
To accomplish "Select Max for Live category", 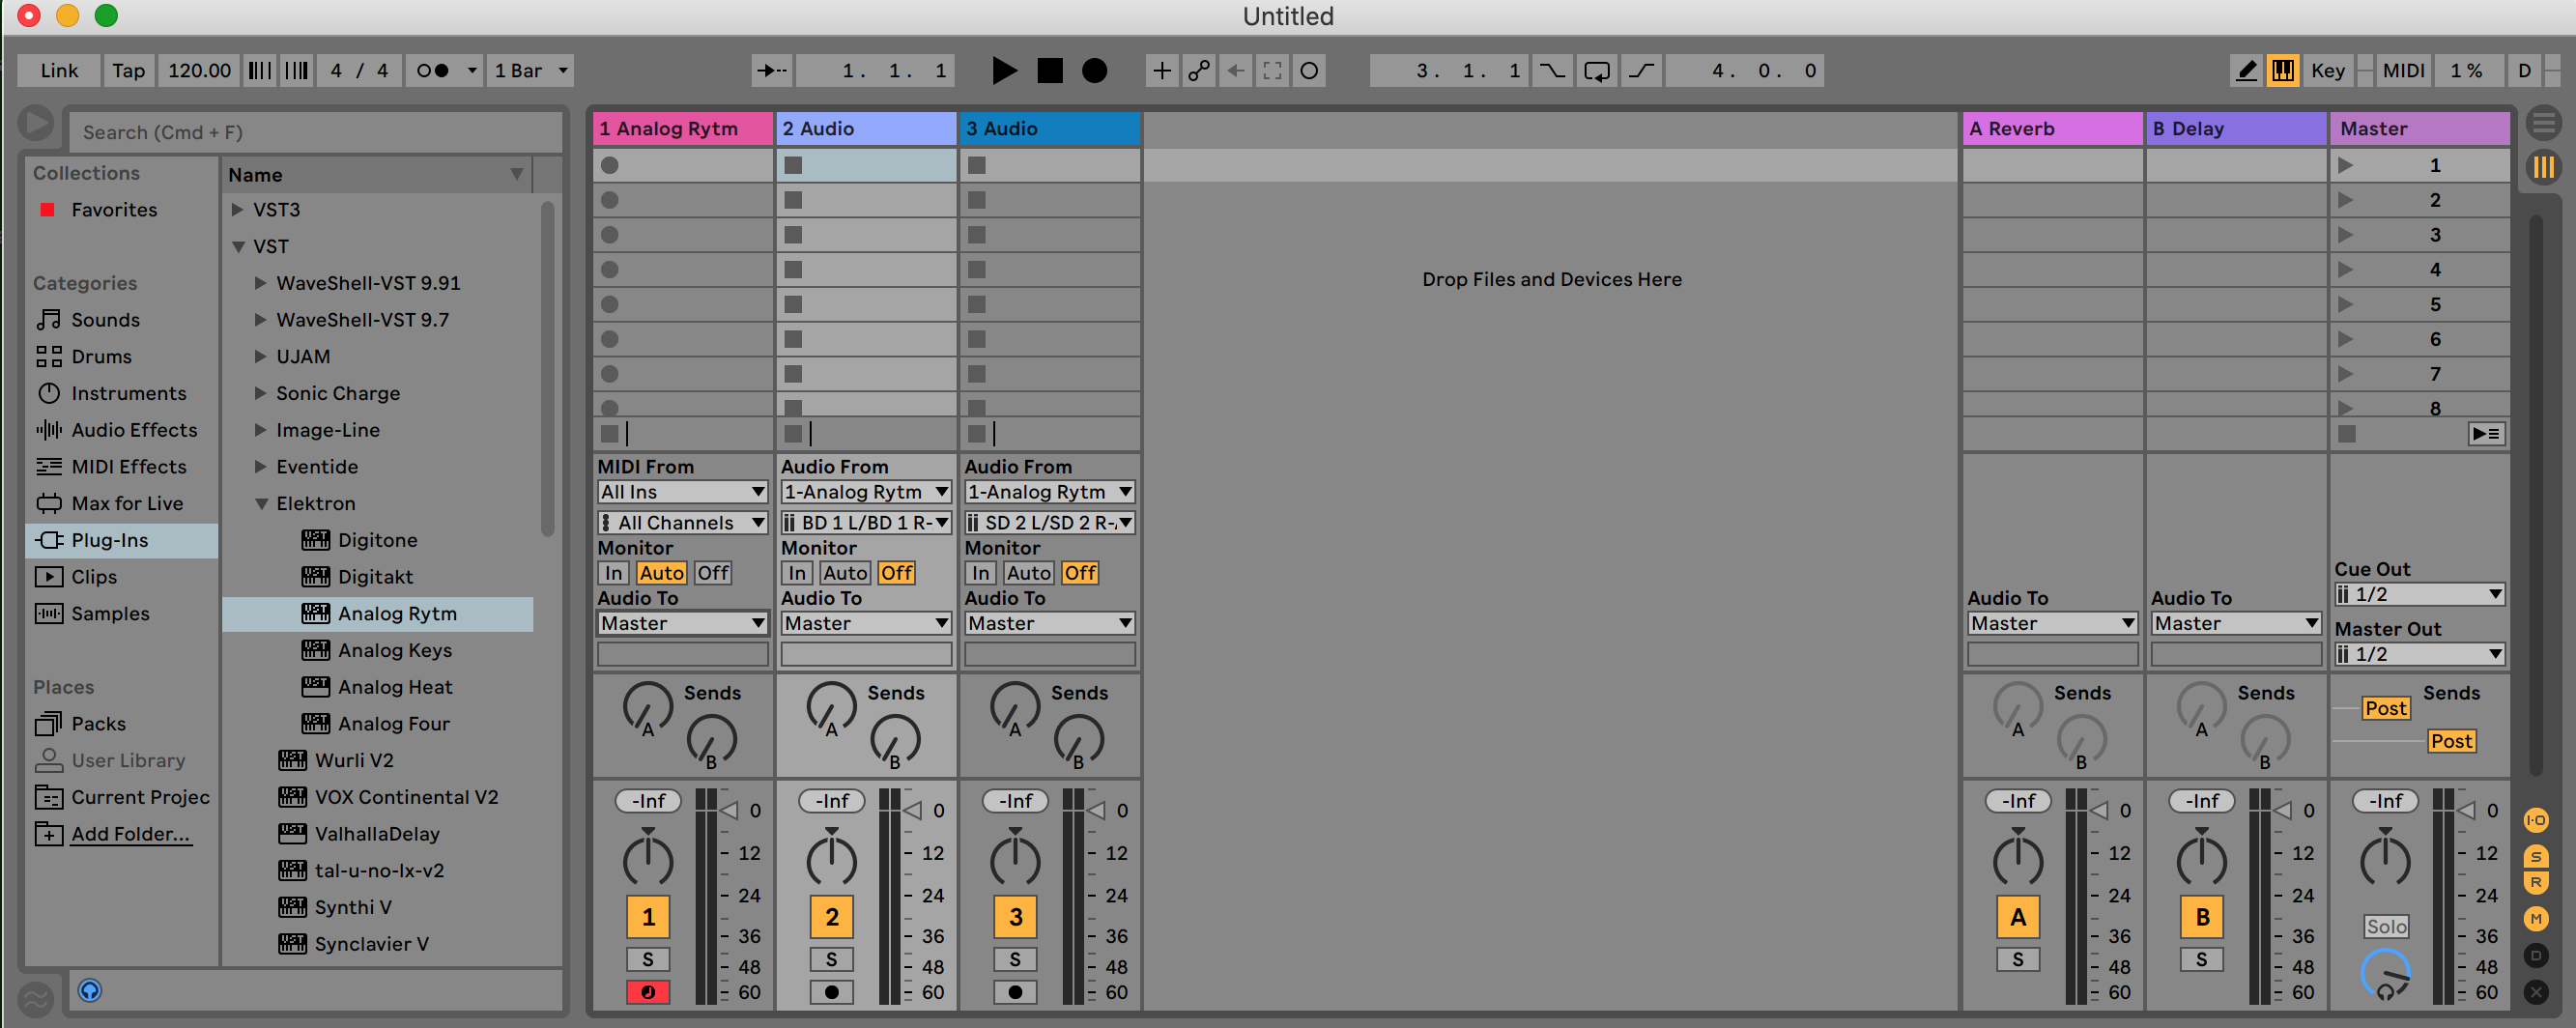I will (x=127, y=504).
